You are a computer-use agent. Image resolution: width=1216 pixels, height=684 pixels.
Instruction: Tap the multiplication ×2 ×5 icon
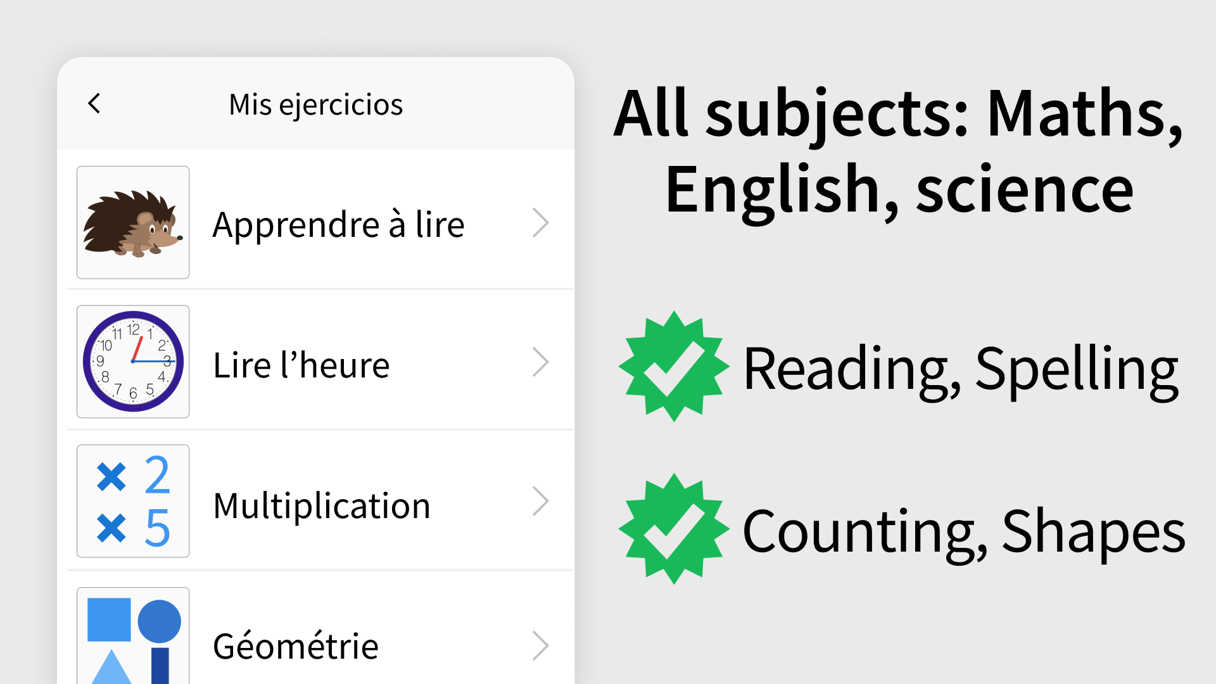tap(133, 501)
